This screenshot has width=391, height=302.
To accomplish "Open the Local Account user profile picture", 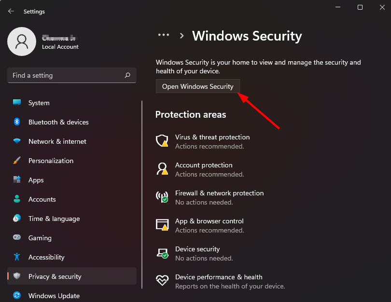I will pyautogui.click(x=22, y=41).
